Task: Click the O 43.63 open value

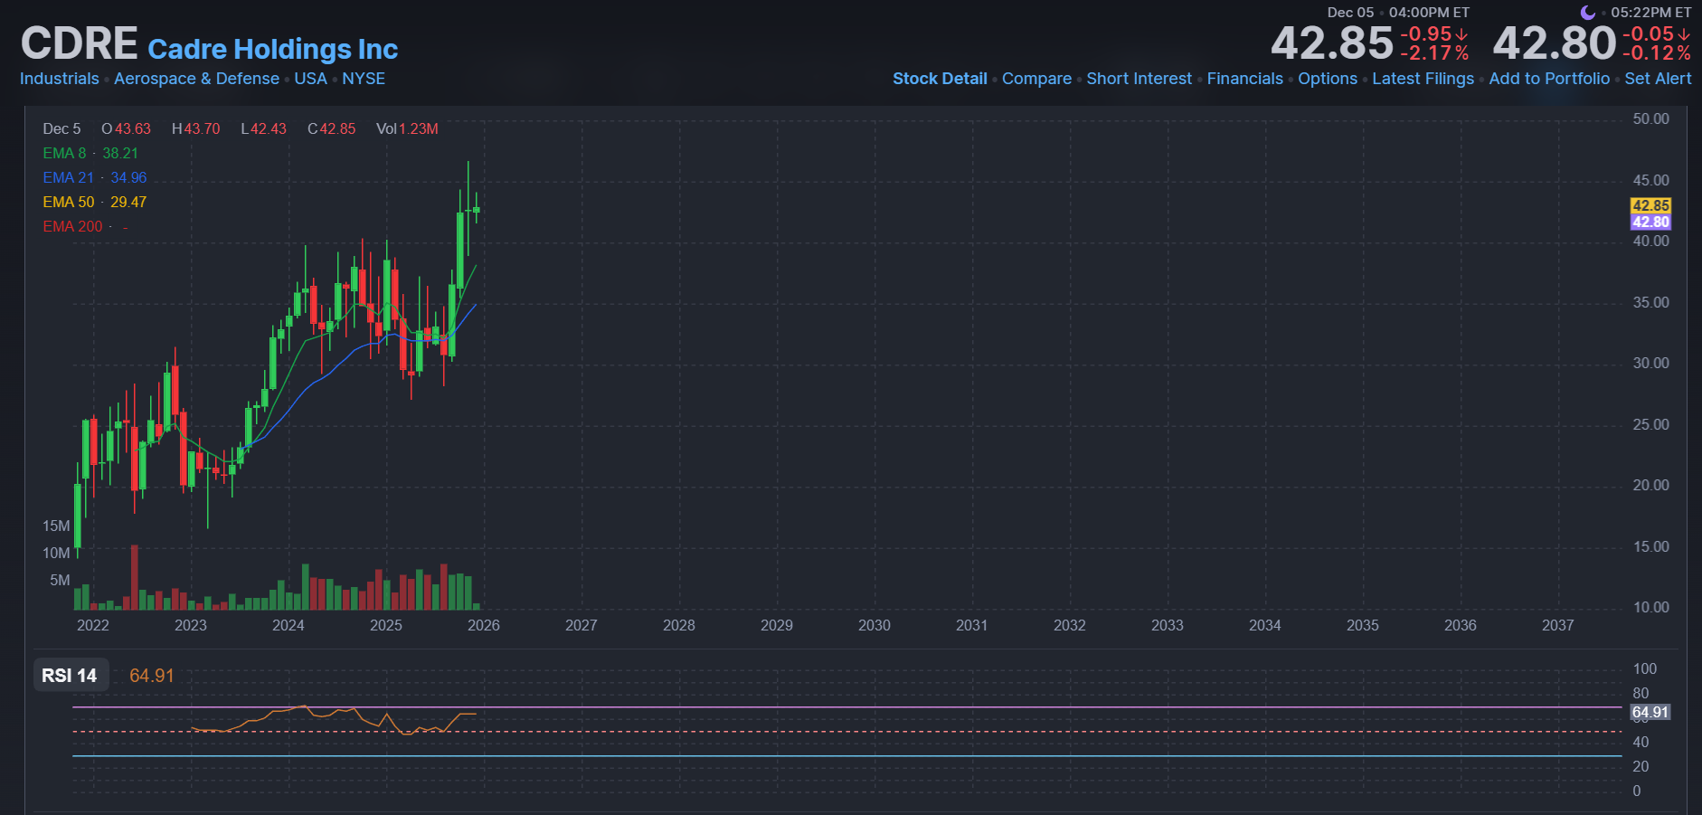Action: pos(127,129)
